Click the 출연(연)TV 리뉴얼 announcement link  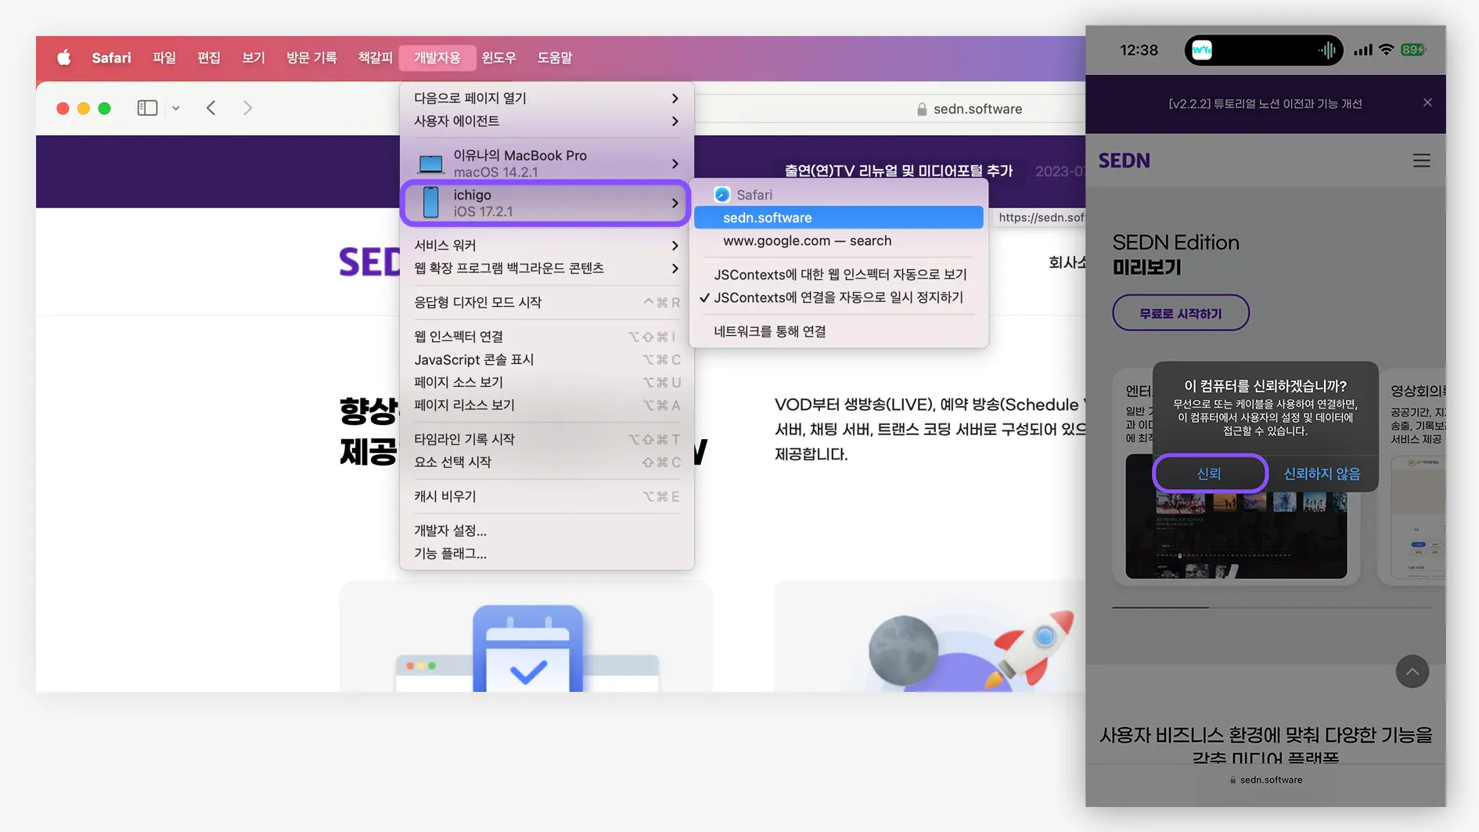click(x=898, y=171)
